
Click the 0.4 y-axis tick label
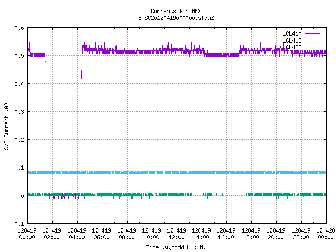click(x=19, y=84)
